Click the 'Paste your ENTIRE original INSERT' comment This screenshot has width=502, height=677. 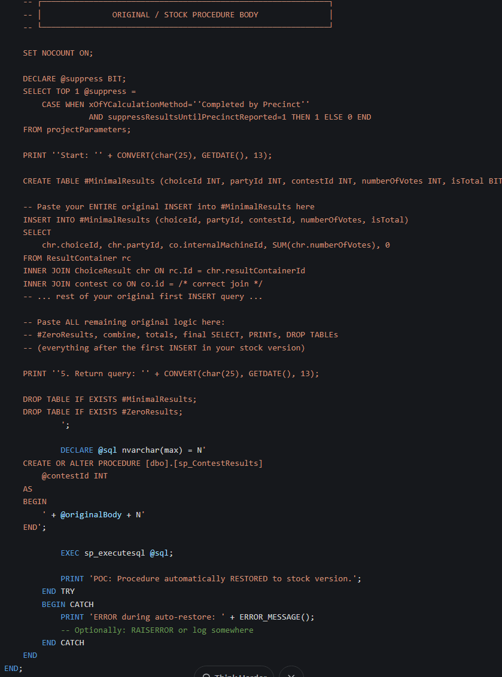(x=168, y=207)
